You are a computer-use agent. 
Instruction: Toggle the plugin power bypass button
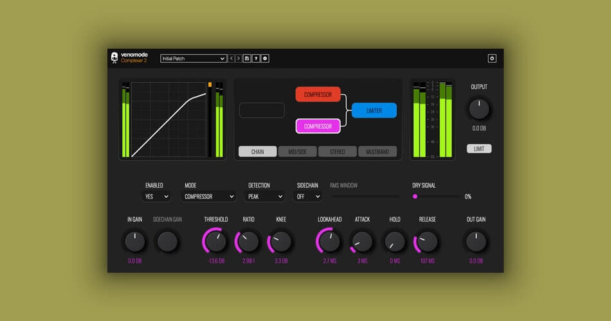point(492,58)
